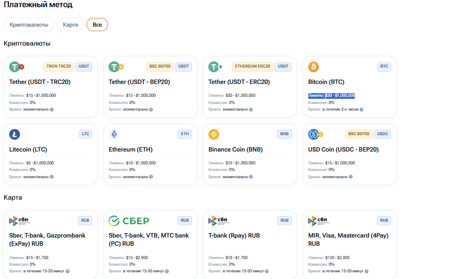Click RUB badge on the 4Pay card
Viewport: 449px width, 279px height.
coord(384,221)
